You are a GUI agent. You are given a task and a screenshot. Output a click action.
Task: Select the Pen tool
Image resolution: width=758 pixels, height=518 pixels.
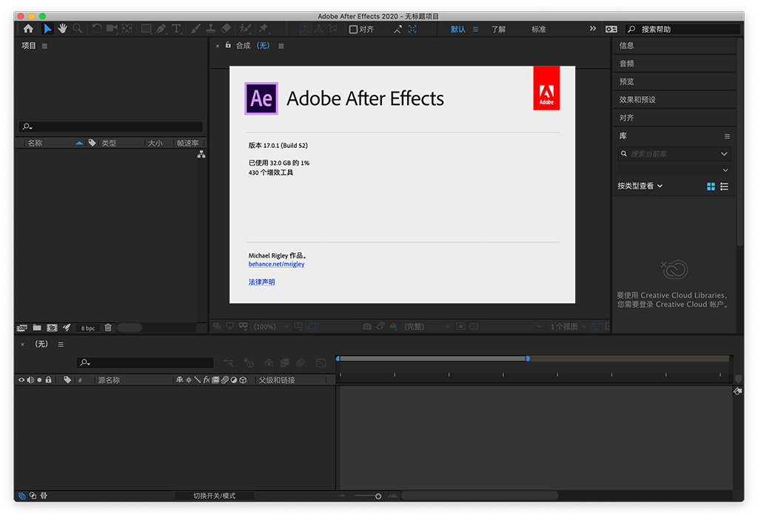[161, 29]
